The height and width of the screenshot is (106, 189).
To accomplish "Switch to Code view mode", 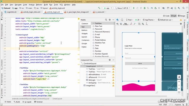I will coord(166,16).
